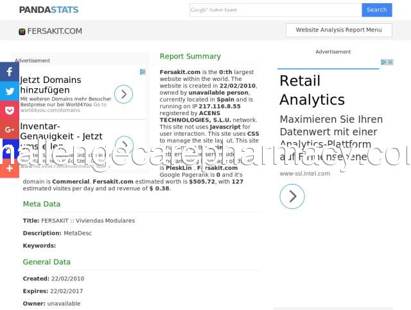
Task: Click the Owner unavailable line
Action: (x=51, y=304)
